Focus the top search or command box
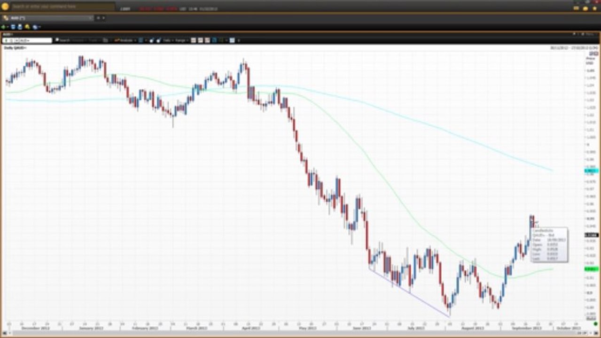 [x=62, y=7]
